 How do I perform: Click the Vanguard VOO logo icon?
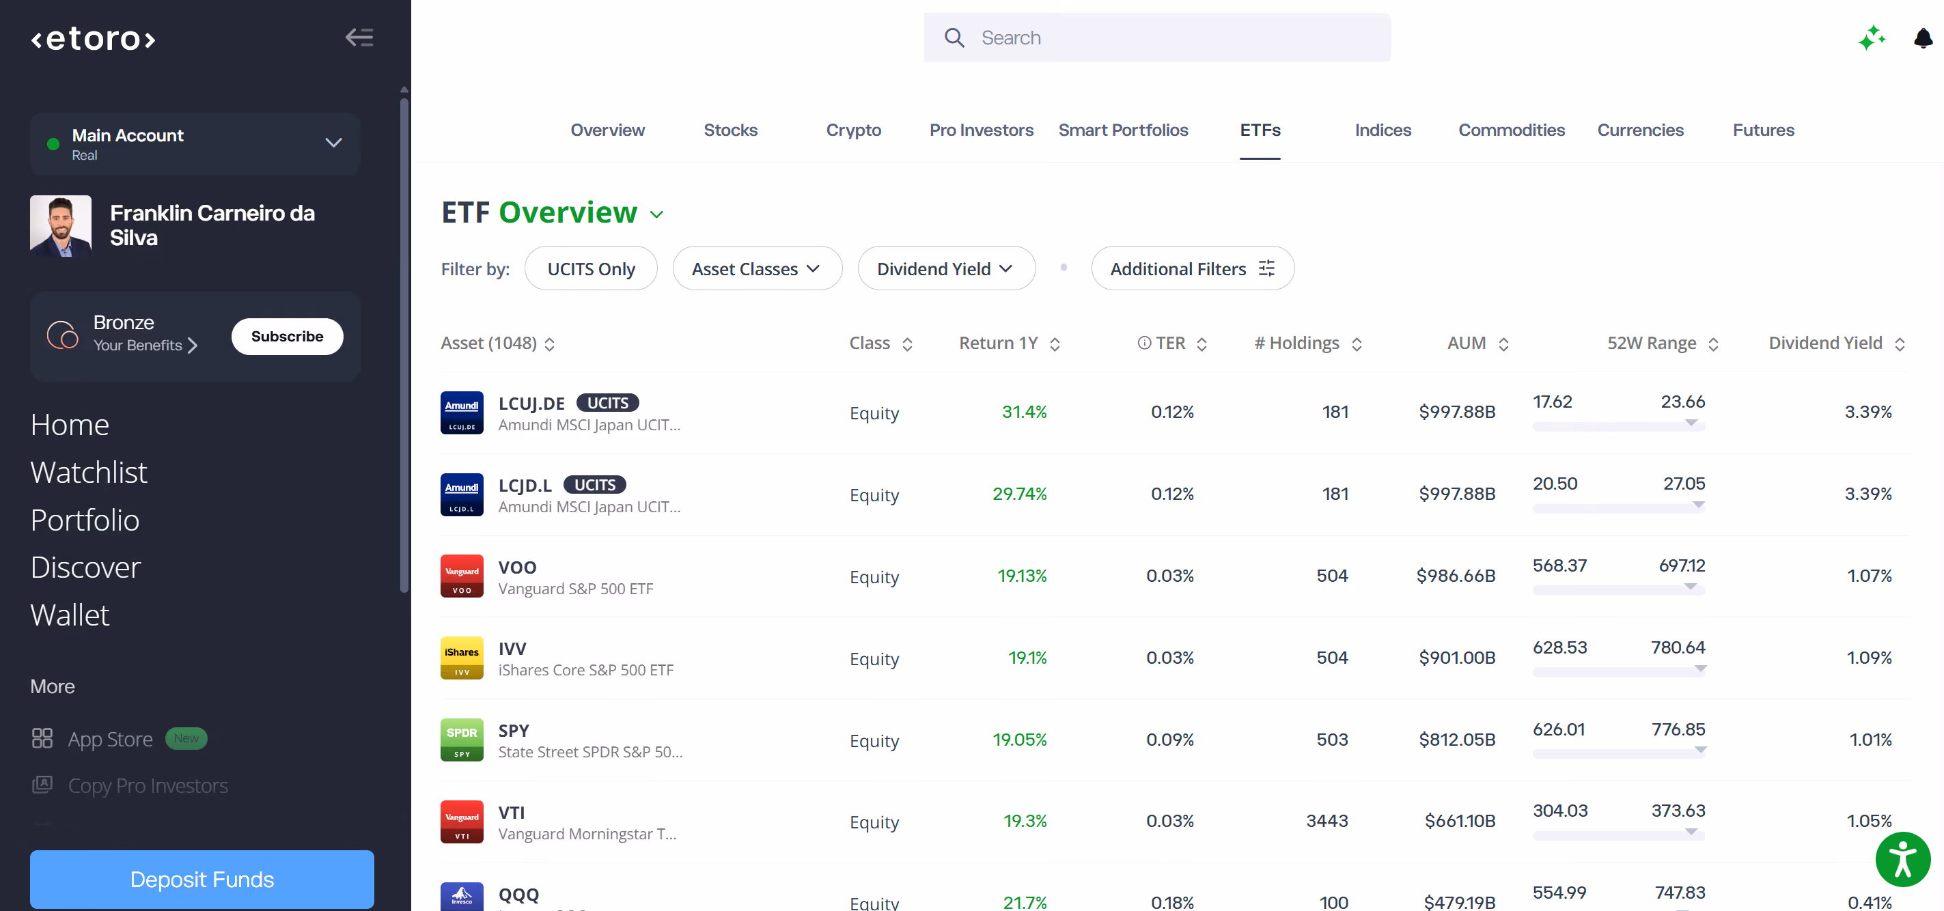click(x=462, y=576)
